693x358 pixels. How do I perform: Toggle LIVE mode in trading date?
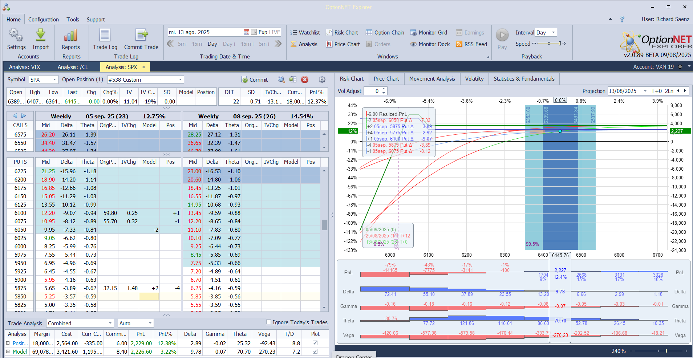coord(274,32)
